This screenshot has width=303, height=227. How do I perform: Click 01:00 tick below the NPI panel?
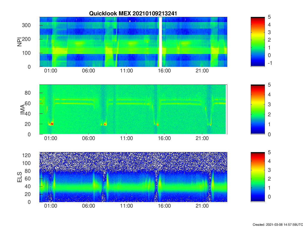point(51,71)
